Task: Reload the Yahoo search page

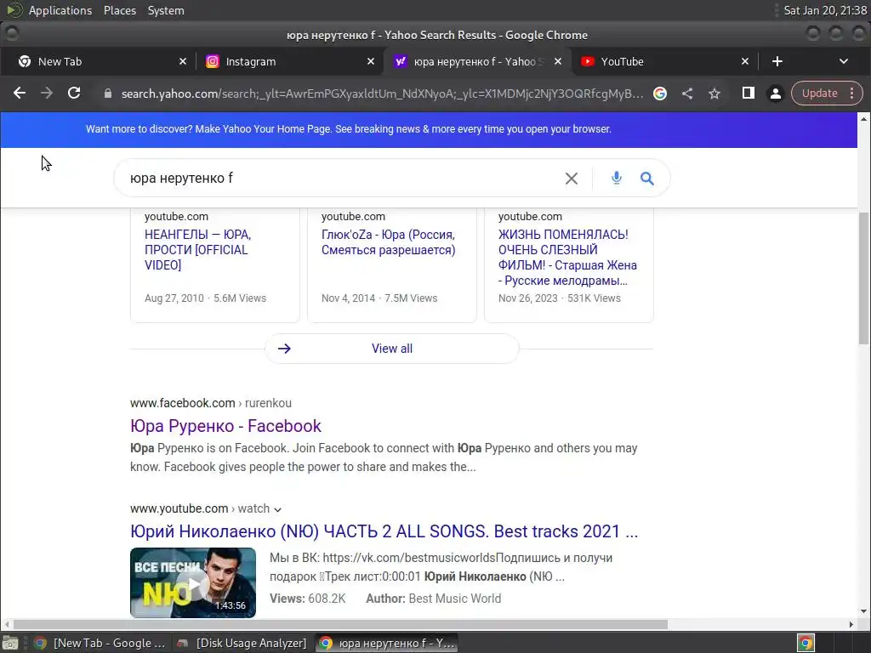Action: click(74, 94)
